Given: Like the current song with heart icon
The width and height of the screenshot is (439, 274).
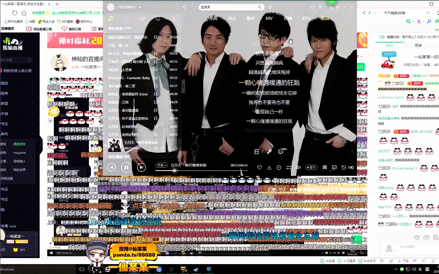Looking at the screenshot, I should 259,167.
